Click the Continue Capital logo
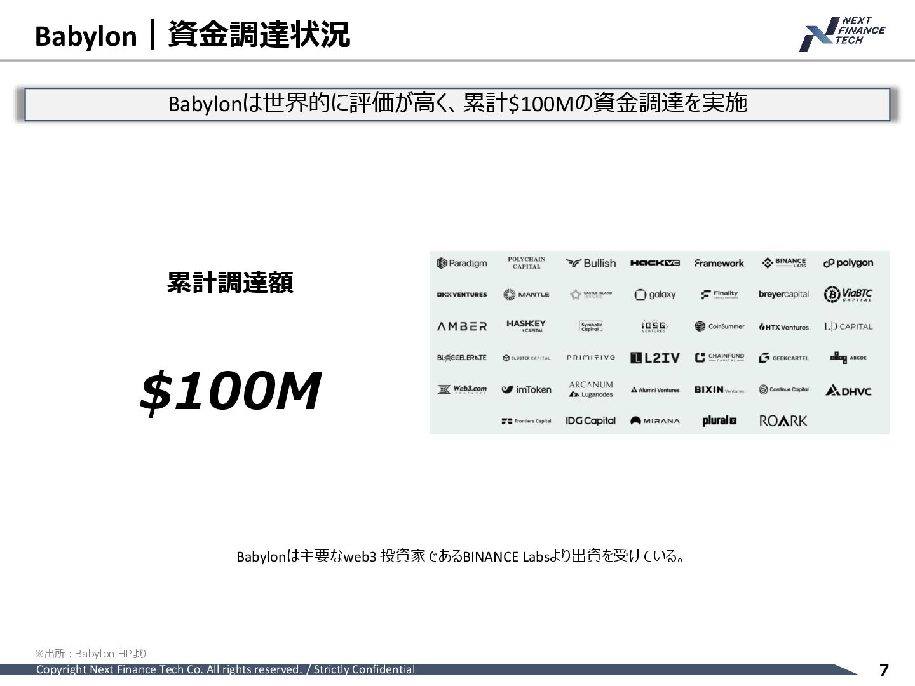The width and height of the screenshot is (915, 686). (x=784, y=389)
